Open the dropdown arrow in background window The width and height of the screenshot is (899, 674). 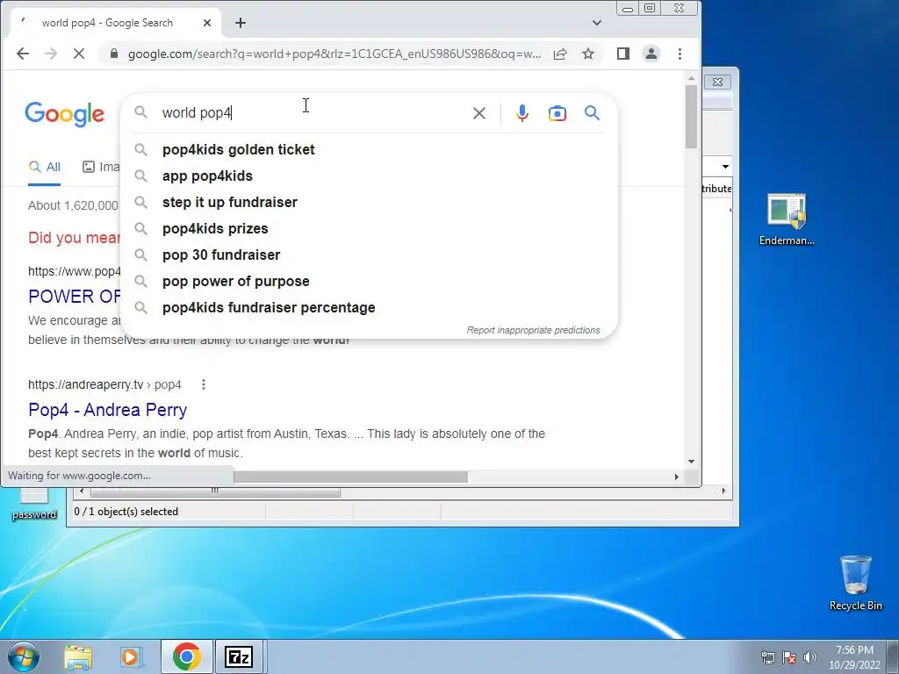[725, 167]
